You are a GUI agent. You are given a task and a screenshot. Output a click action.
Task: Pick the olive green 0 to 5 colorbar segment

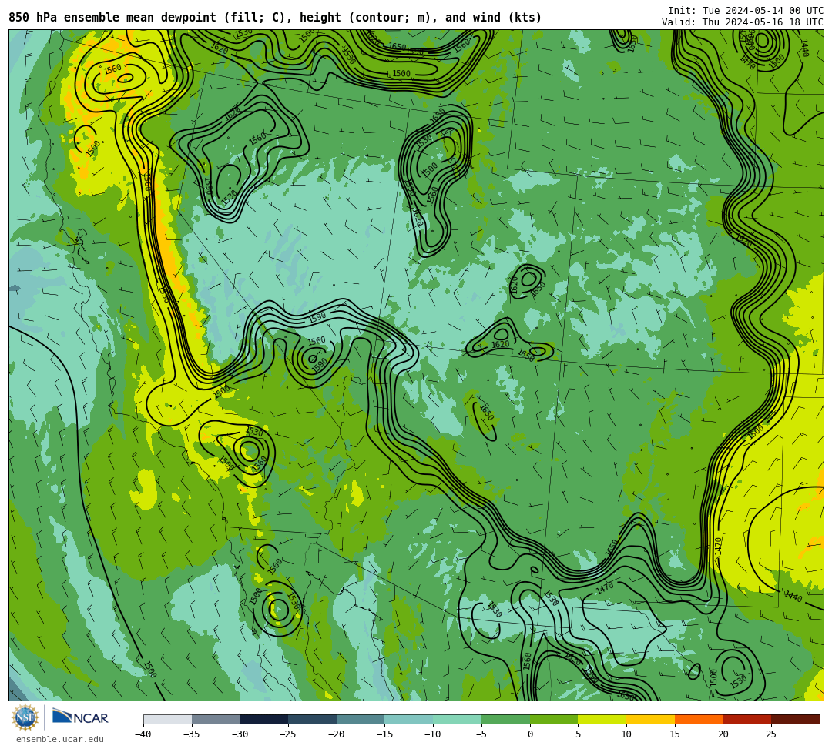(553, 719)
